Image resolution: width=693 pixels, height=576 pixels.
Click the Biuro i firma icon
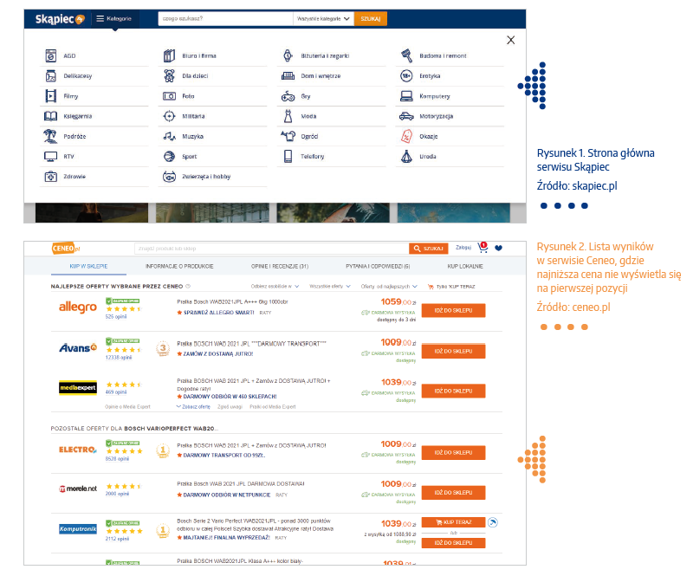[x=169, y=55]
